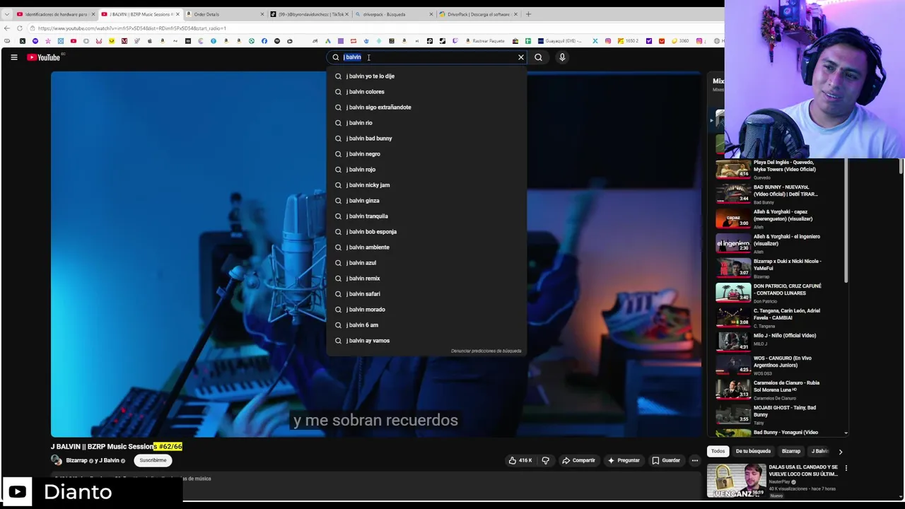Choose suggestion "j balvin colores"
The image size is (905, 509).
click(x=427, y=92)
